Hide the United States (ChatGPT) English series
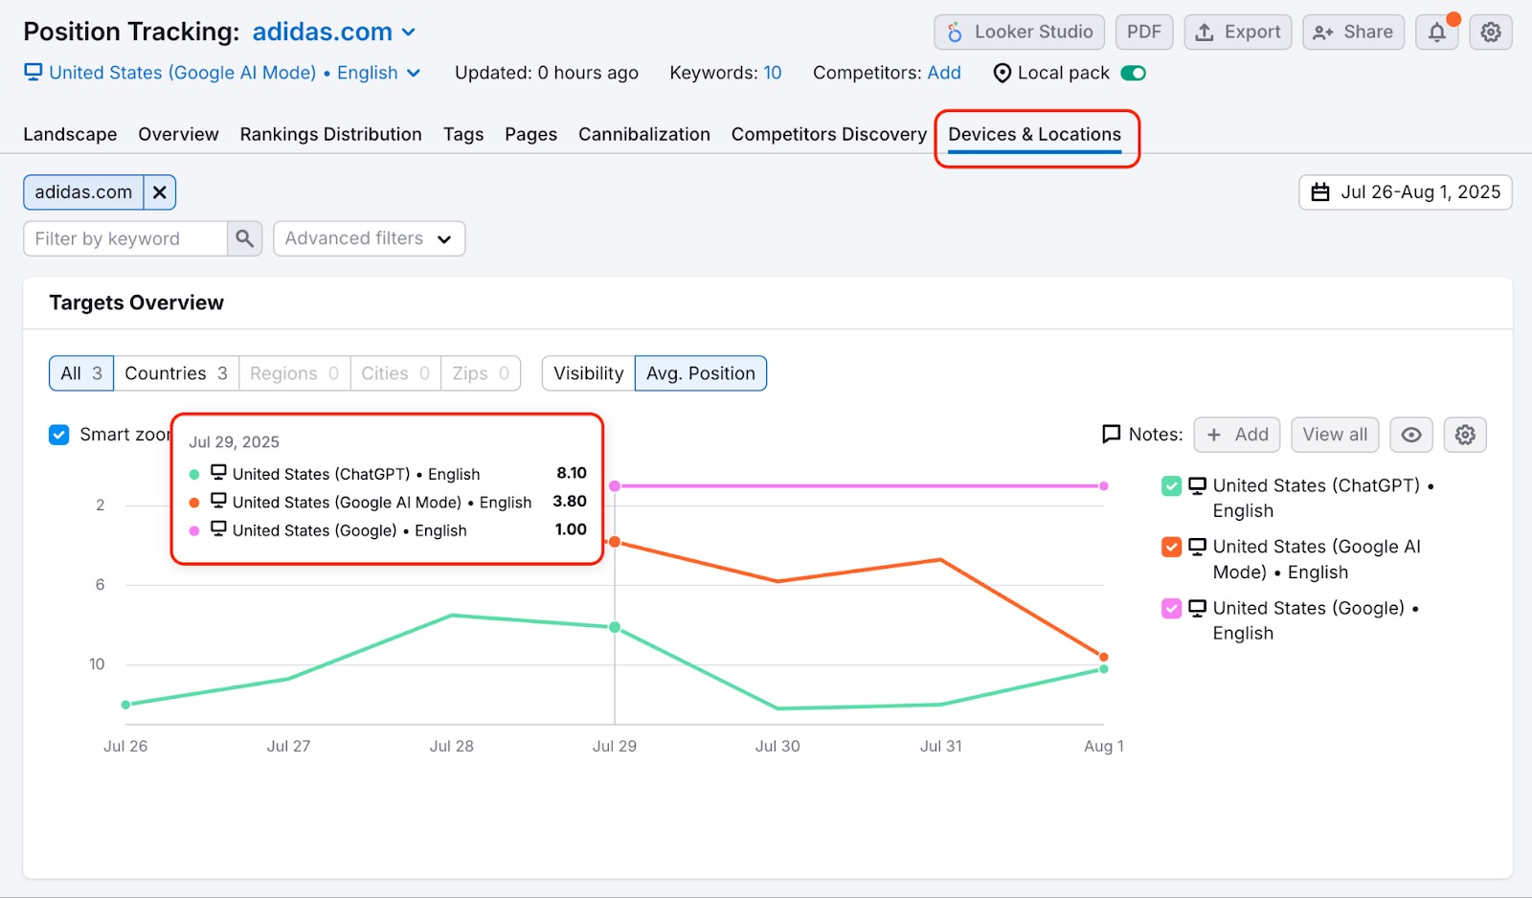Screen dimensions: 1532x898 (1170, 485)
